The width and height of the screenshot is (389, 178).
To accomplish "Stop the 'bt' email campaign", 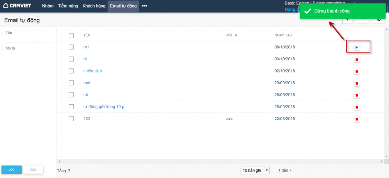I will click(357, 60).
